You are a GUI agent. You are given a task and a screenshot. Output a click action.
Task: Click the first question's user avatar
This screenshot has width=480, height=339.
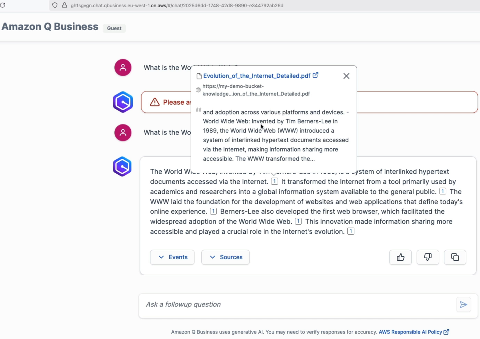click(x=123, y=68)
